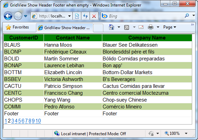Expand the address bar URL dropdown

click(69, 16)
